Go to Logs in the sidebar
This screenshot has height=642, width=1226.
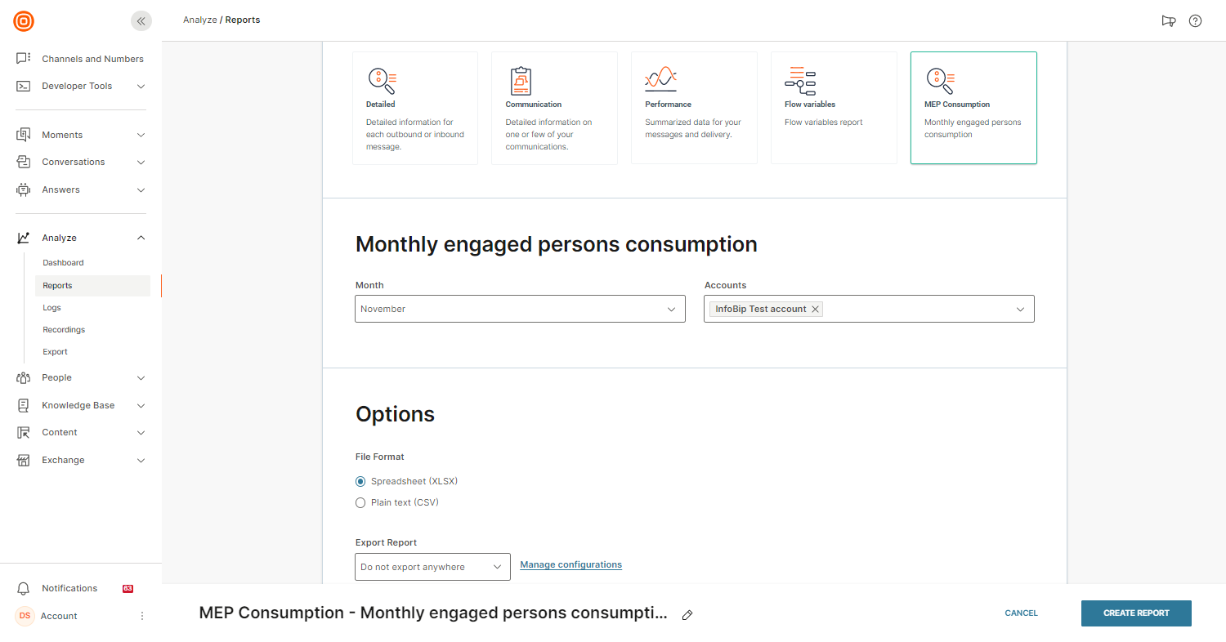point(51,308)
